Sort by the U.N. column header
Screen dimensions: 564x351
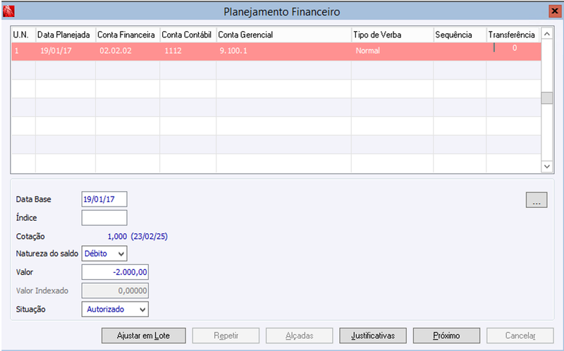point(23,35)
